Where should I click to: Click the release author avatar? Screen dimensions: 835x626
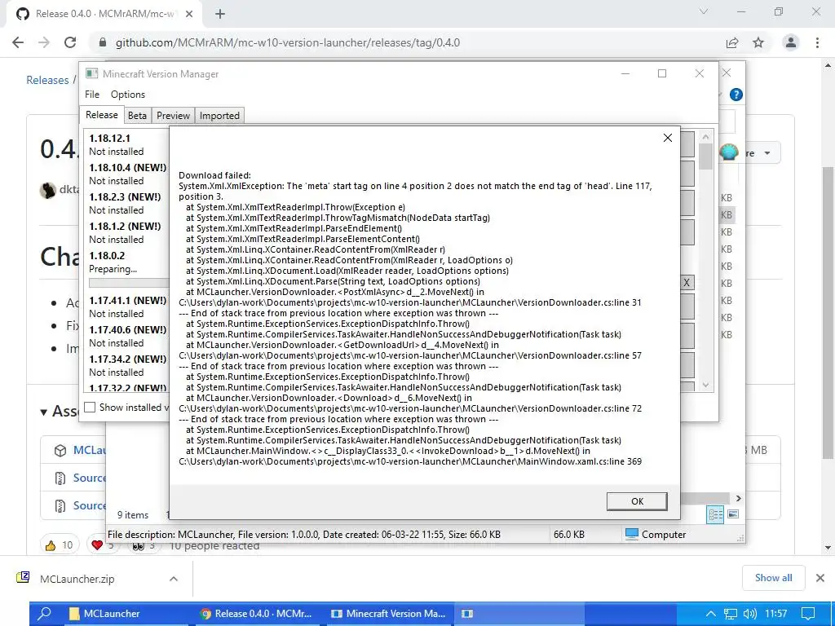(x=48, y=189)
